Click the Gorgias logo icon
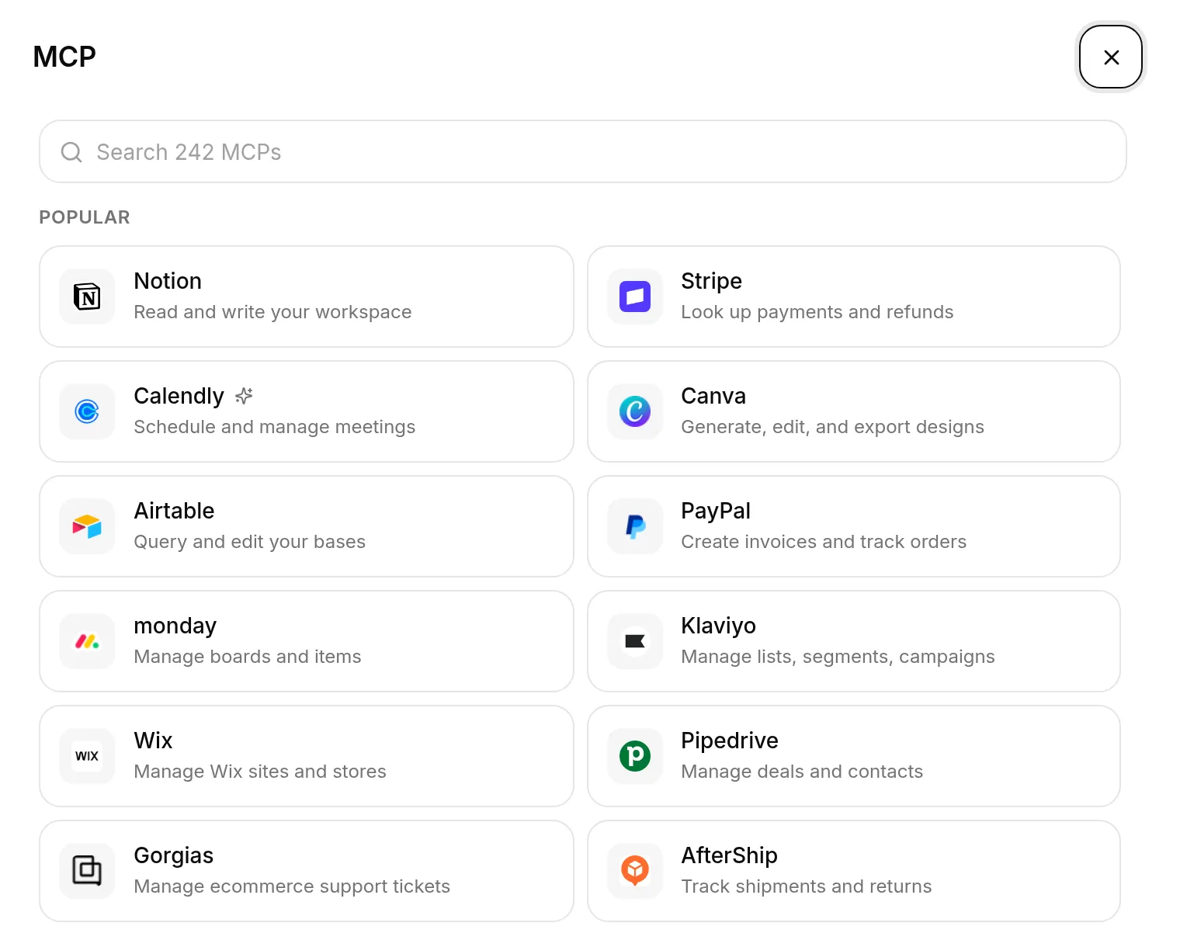Screen dimensions: 1180x947 pos(87,871)
